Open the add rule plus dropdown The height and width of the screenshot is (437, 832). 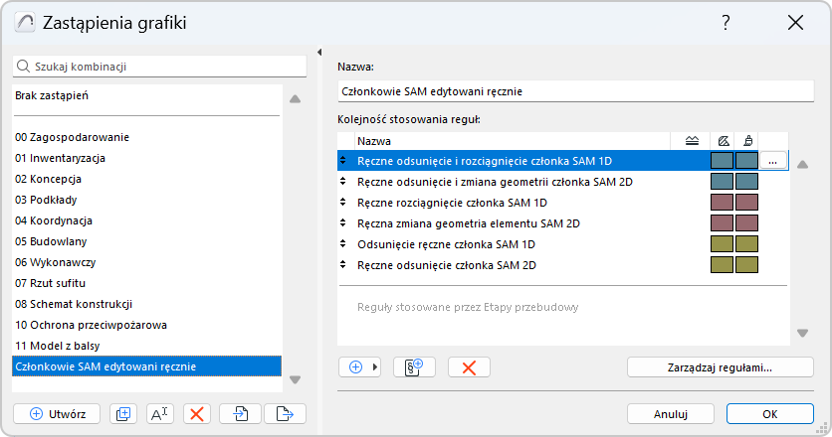(359, 366)
